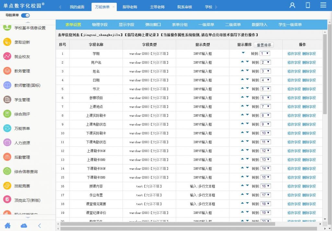The width and height of the screenshot is (332, 231).
Task: Open the user profile icon in header
Action: (292, 5)
